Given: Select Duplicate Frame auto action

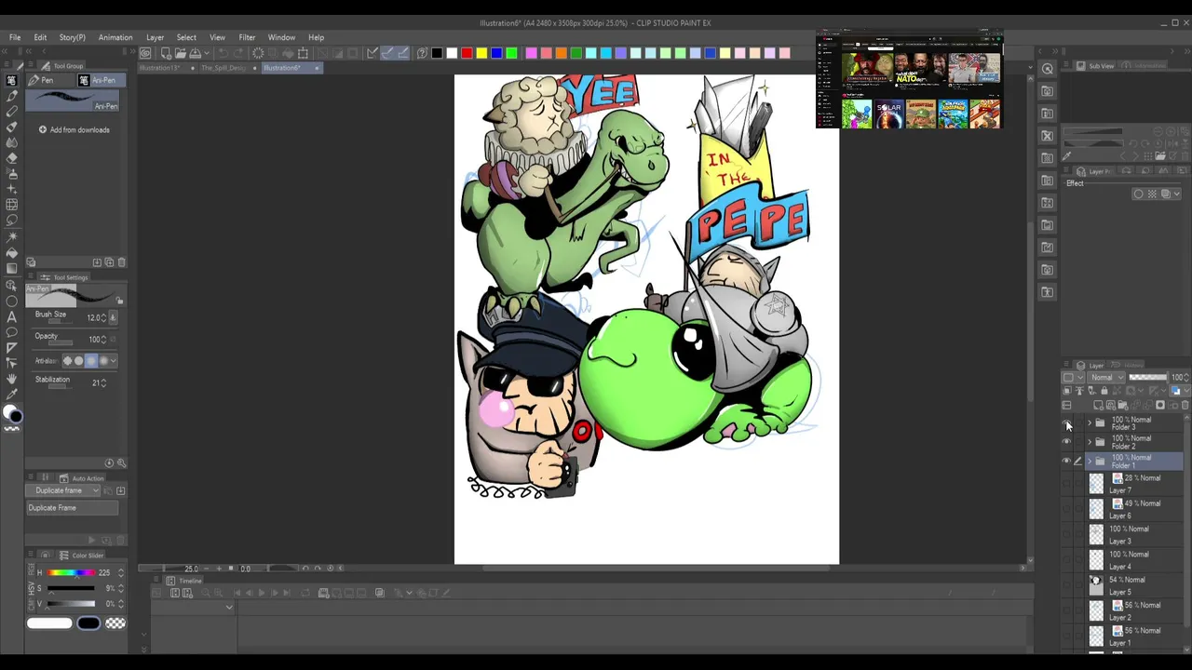Looking at the screenshot, I should [x=73, y=508].
